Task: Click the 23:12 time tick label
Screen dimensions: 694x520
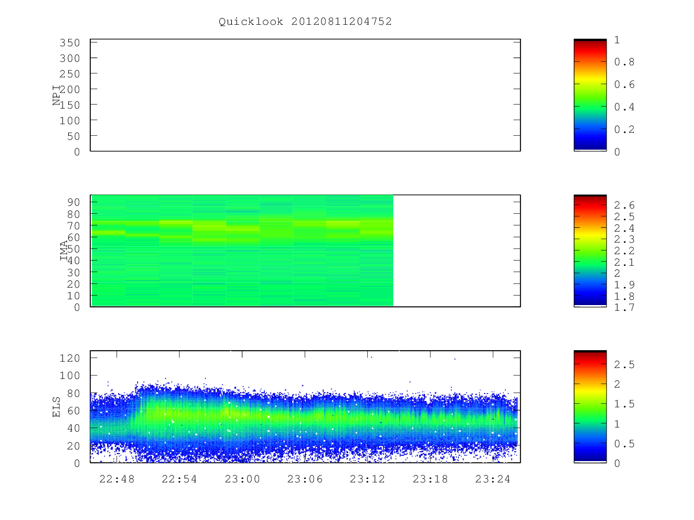Action: pos(367,478)
